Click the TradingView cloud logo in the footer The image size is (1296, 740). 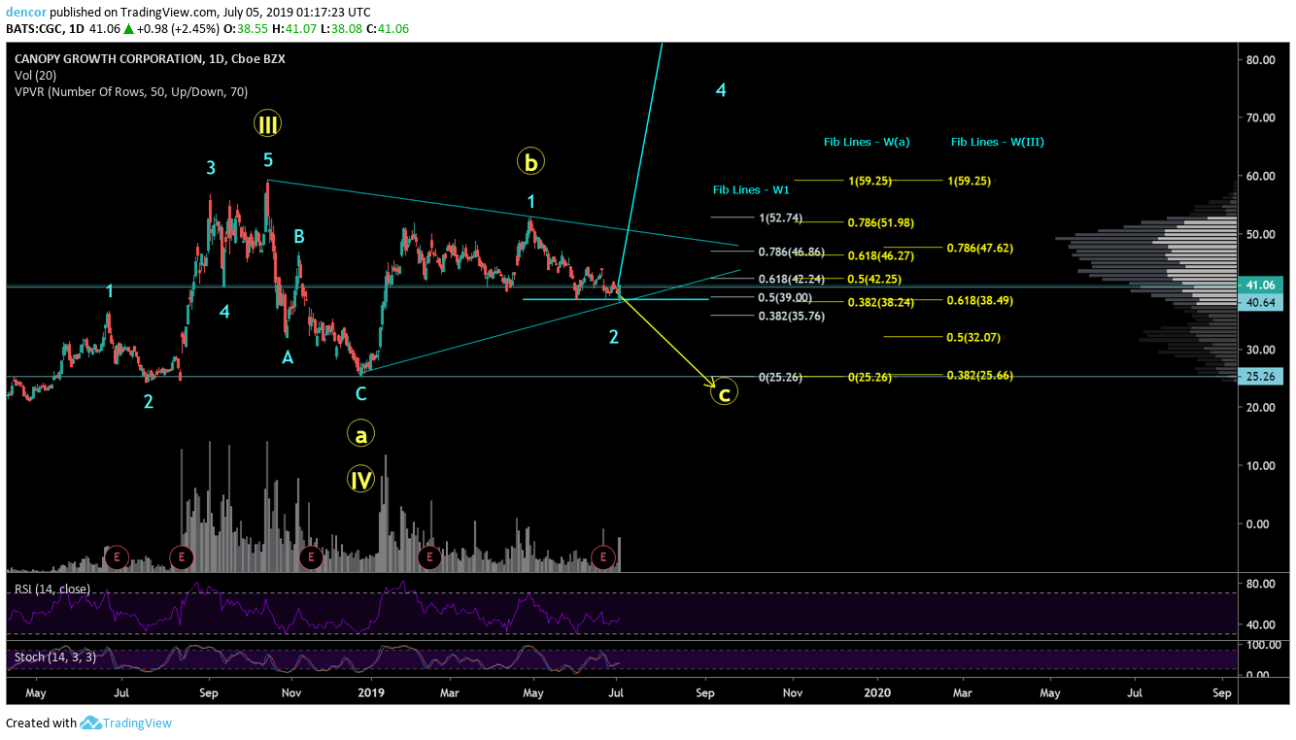91,723
